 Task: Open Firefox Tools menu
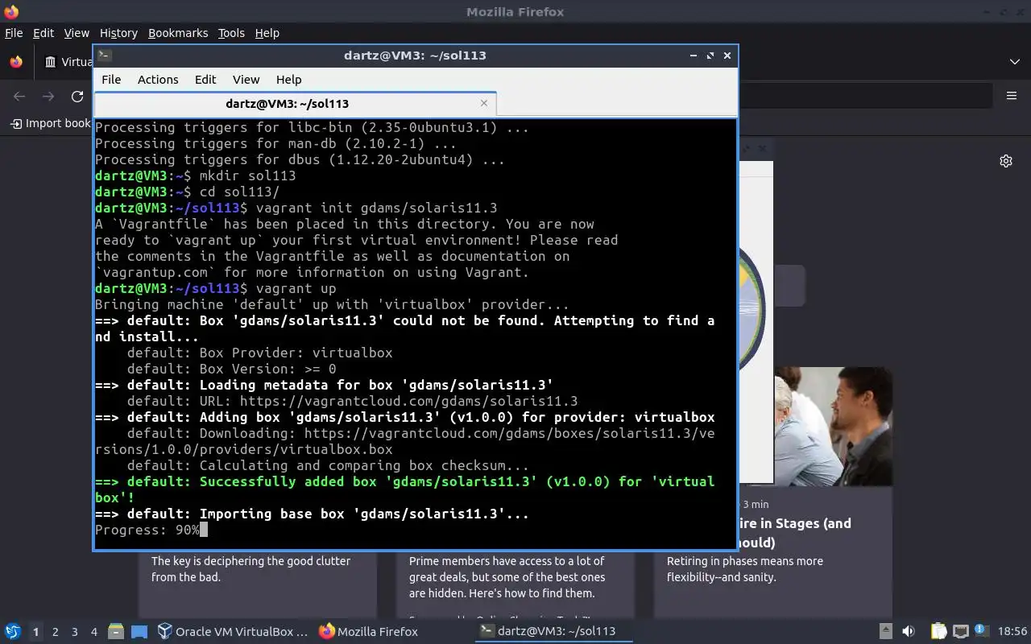click(x=231, y=33)
